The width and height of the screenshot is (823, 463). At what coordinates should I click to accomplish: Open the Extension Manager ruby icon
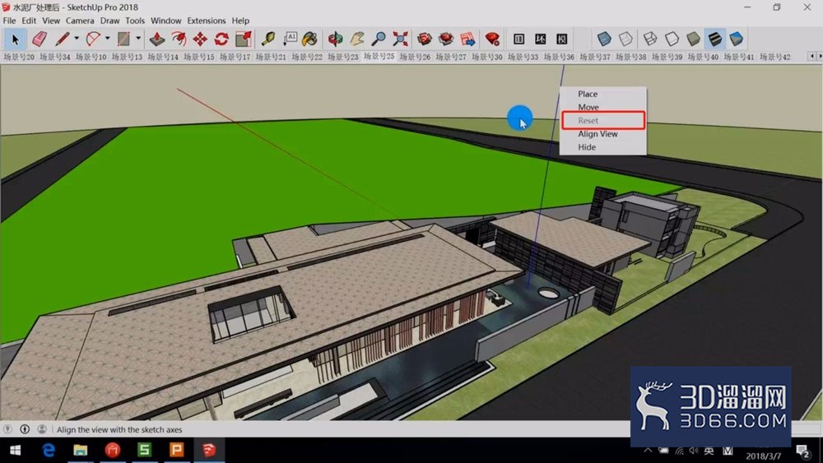[x=492, y=39]
